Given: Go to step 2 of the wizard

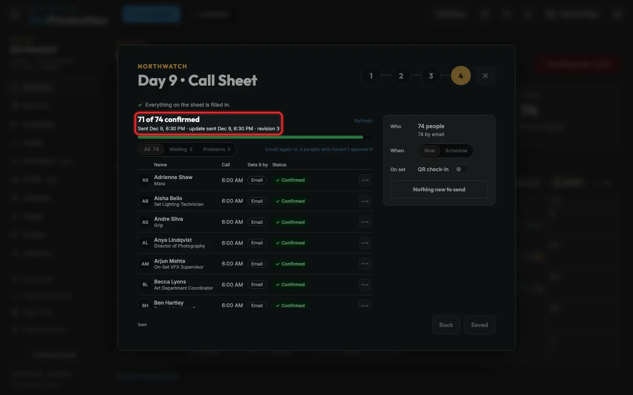Looking at the screenshot, I should pyautogui.click(x=401, y=76).
